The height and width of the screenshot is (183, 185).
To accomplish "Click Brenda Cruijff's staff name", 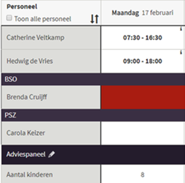I will tap(27, 97).
